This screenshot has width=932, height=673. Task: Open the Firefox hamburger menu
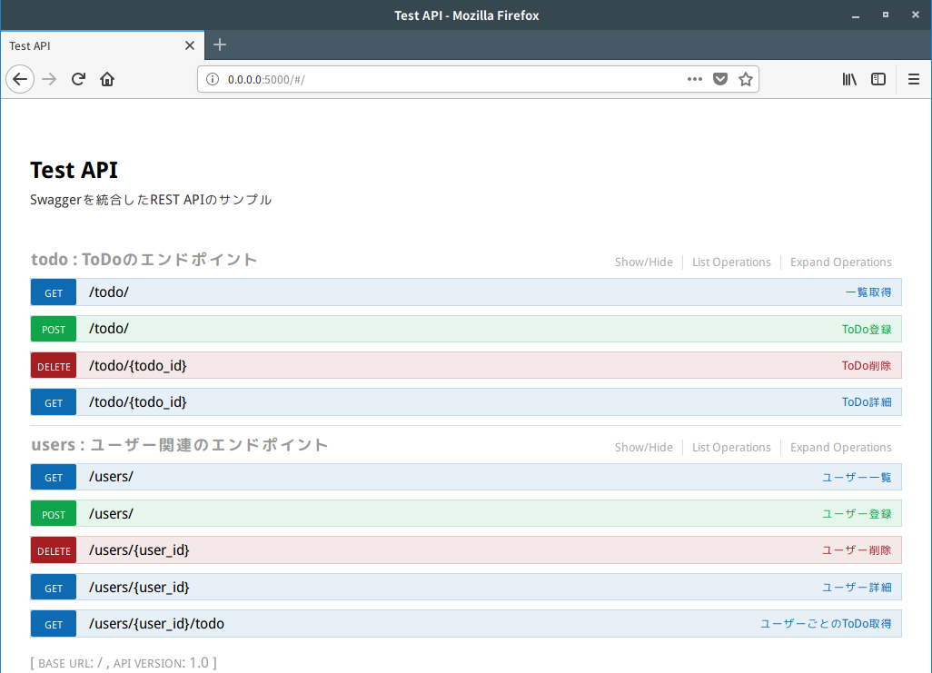[914, 79]
